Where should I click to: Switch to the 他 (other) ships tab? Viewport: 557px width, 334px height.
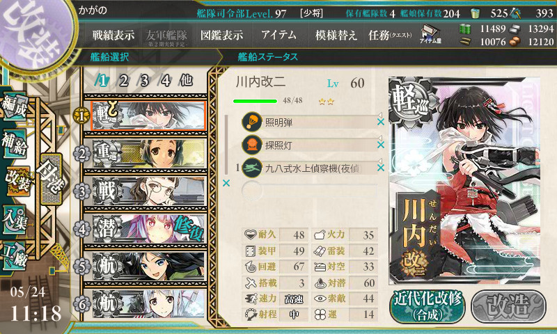tap(186, 81)
